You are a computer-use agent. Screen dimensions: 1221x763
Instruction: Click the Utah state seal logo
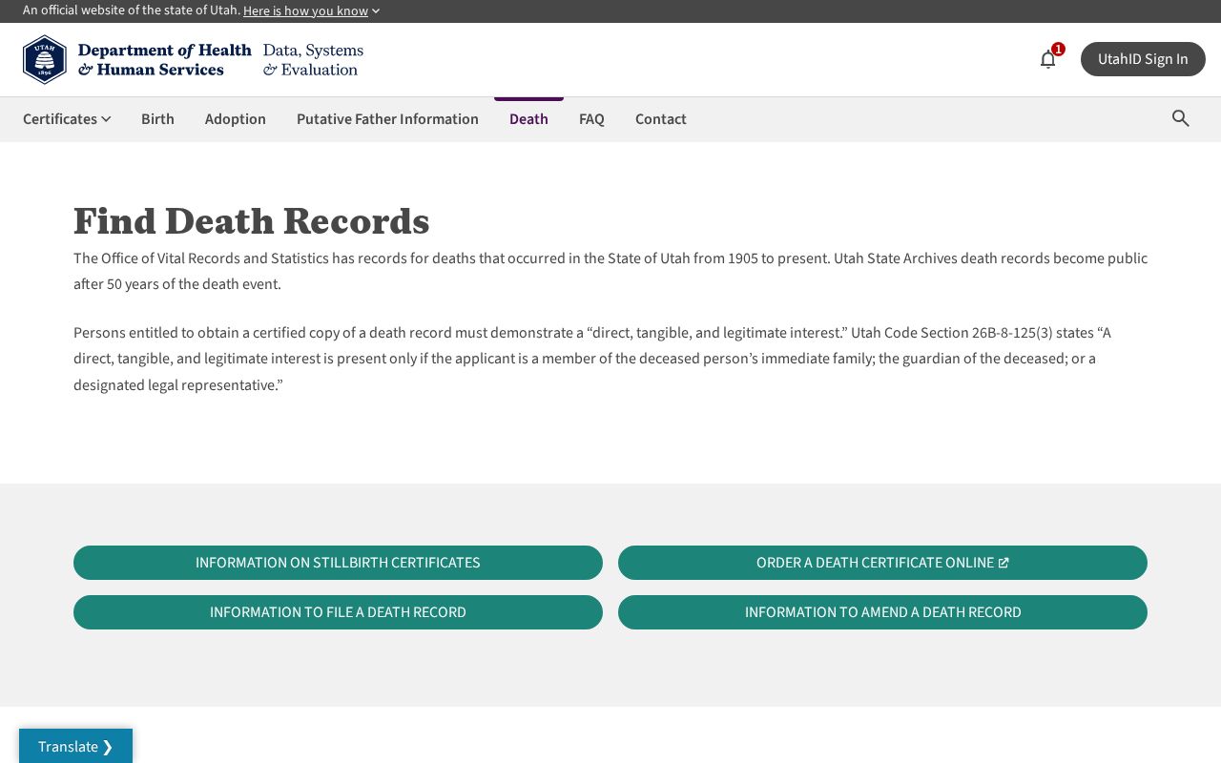(45, 59)
